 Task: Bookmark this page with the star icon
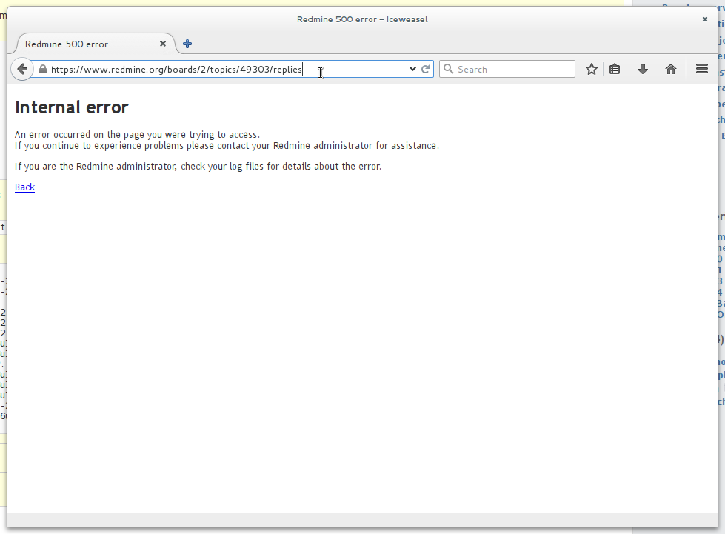coord(592,70)
